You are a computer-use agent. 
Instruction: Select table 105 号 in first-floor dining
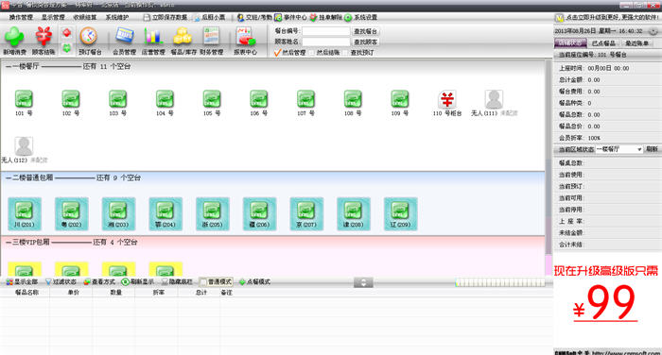pos(212,99)
